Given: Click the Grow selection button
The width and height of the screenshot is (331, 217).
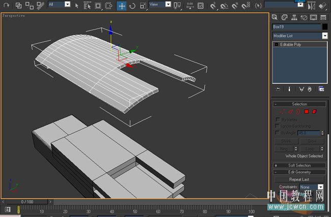Looking at the screenshot, I should pos(312,141).
